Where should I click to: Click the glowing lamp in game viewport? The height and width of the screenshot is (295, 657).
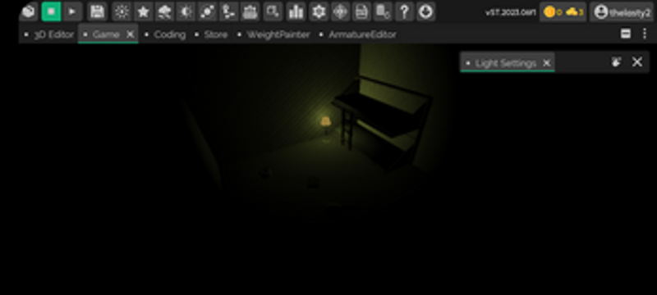(325, 122)
